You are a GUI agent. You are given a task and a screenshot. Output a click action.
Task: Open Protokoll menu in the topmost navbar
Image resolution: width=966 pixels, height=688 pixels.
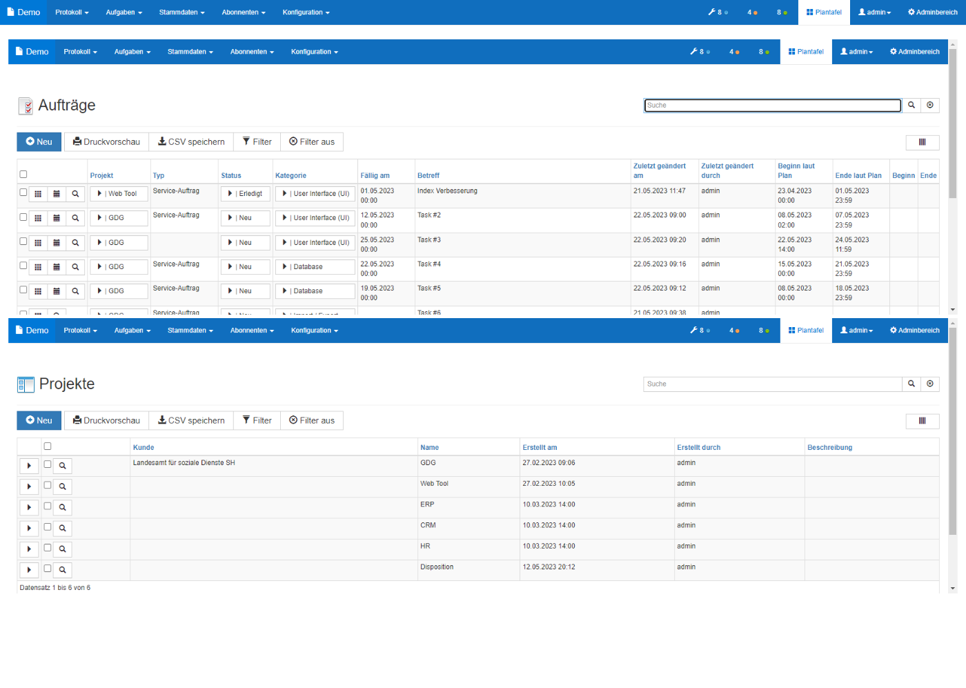72,12
